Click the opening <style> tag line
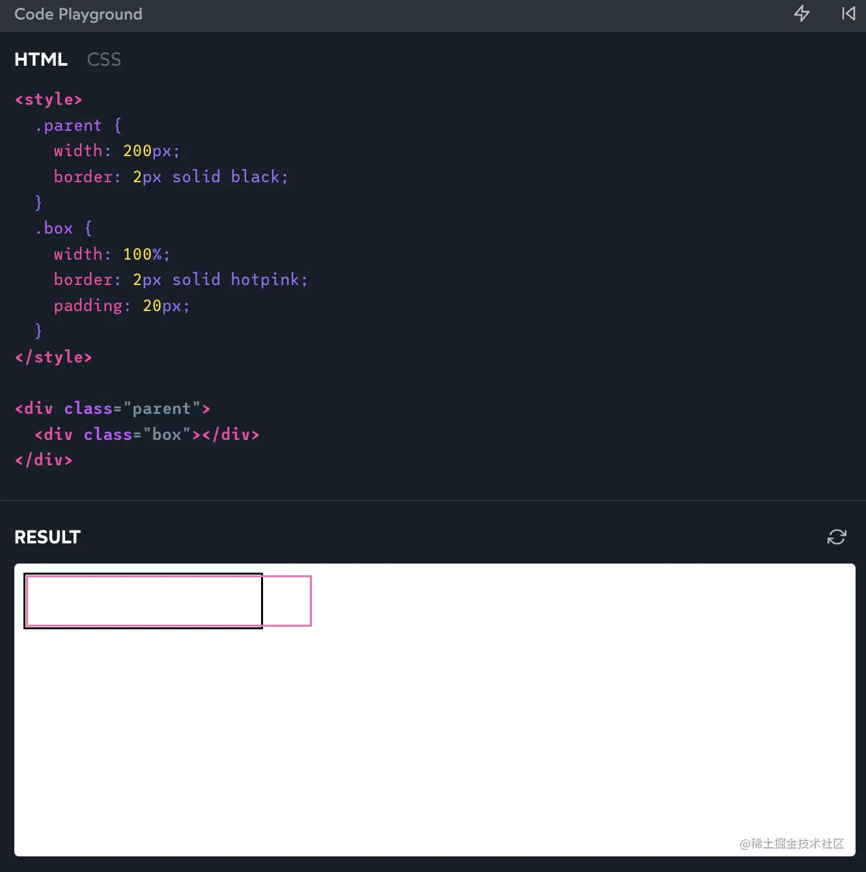The height and width of the screenshot is (872, 866). pyautogui.click(x=49, y=99)
